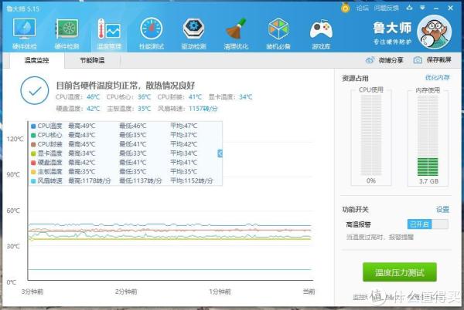This screenshot has width=464, height=310.
Task: Open the 性能测试 performance benchmark section
Action: 152,33
